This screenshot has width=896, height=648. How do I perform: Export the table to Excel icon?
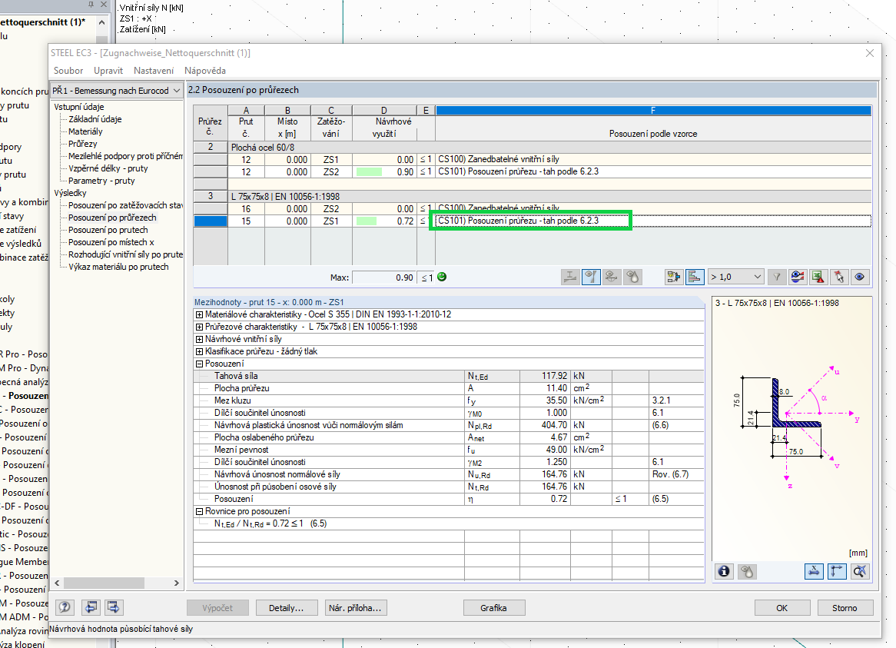[818, 277]
